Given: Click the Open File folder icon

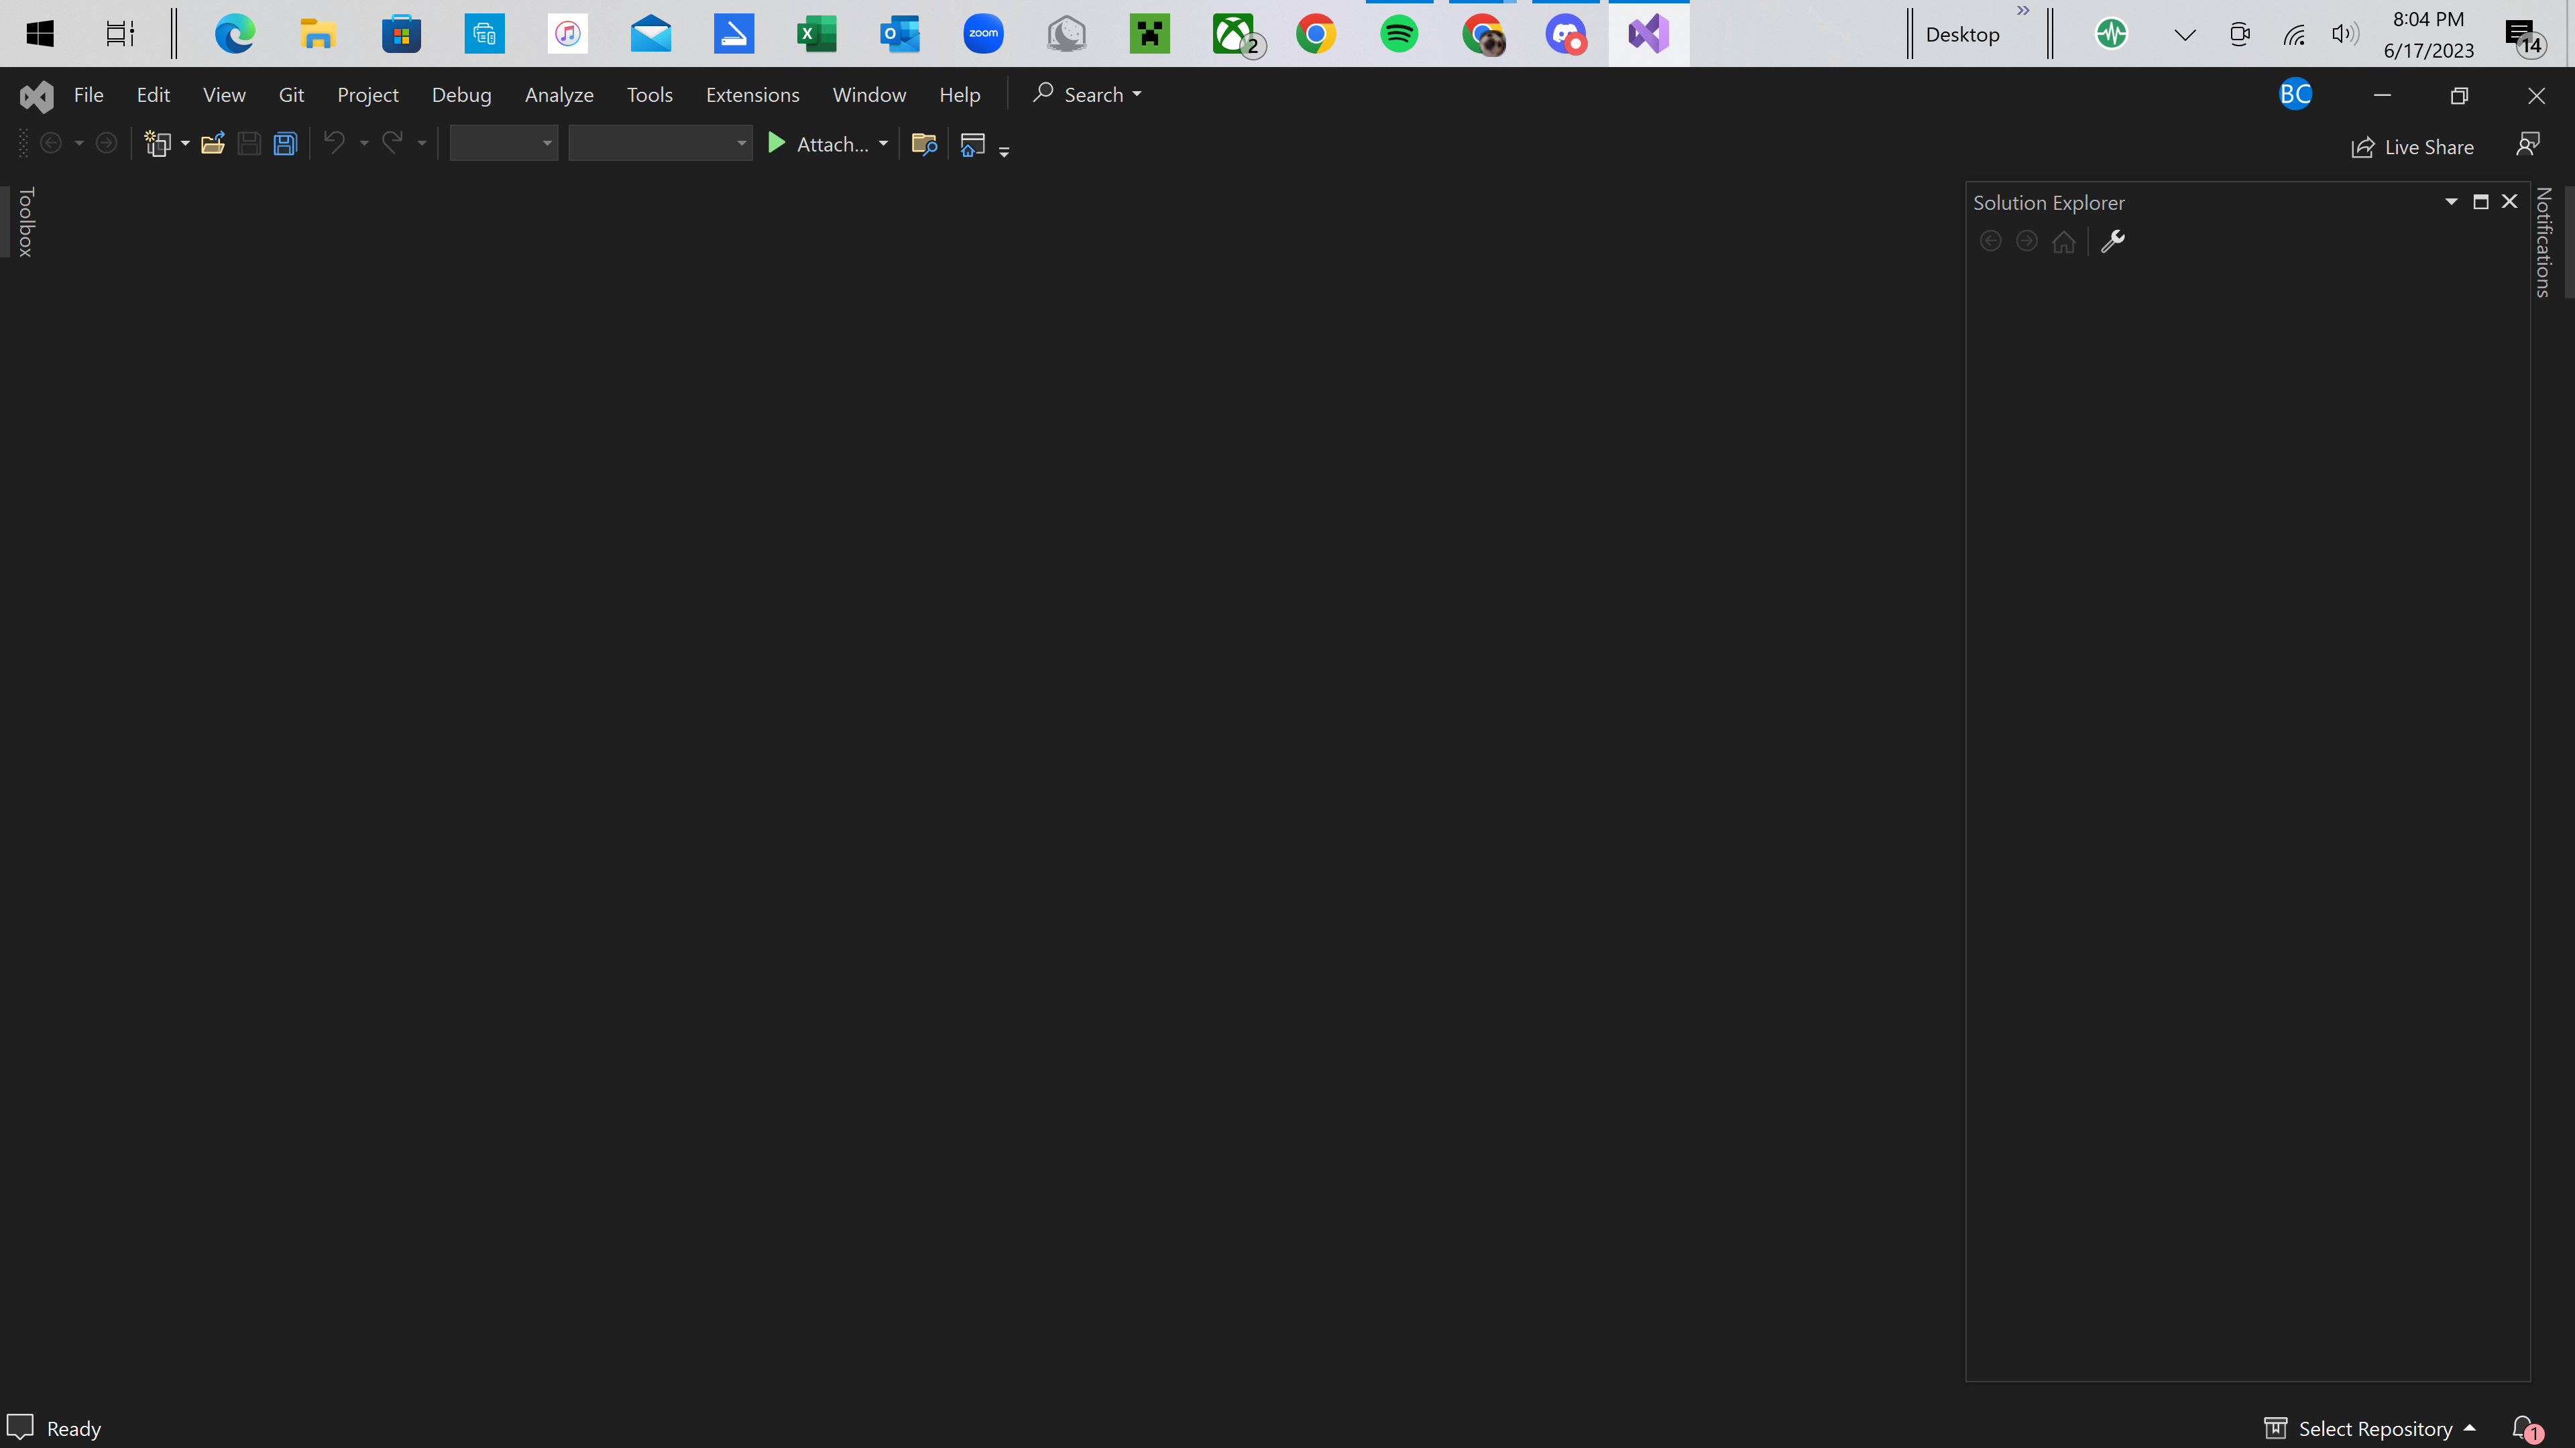Looking at the screenshot, I should [212, 144].
